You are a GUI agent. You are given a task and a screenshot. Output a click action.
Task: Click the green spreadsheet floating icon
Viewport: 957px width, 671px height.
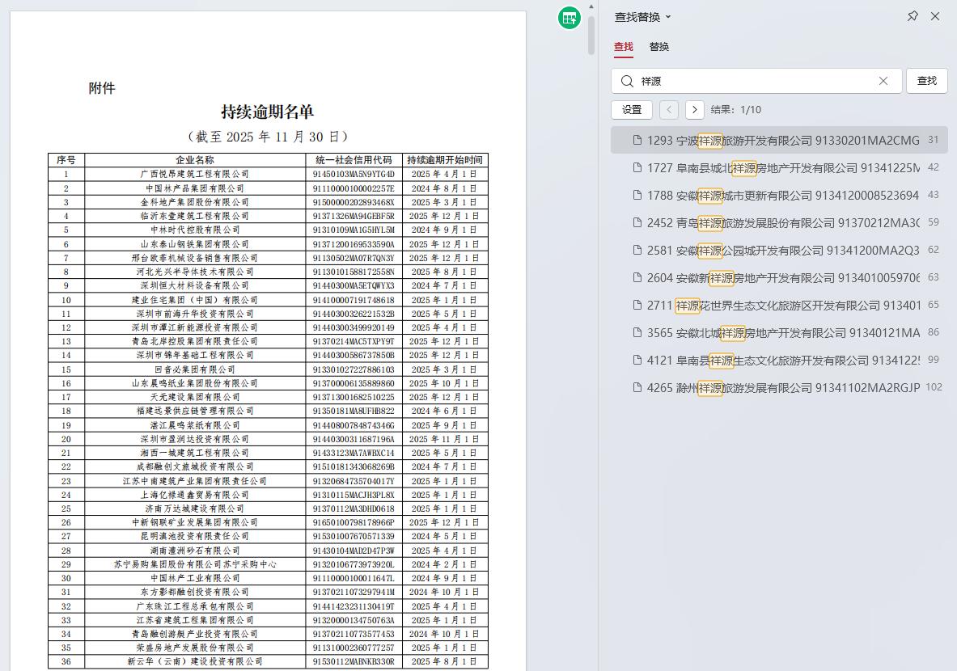pyautogui.click(x=569, y=18)
